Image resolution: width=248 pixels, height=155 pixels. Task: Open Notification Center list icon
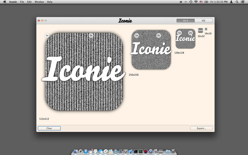pyautogui.click(x=243, y=2)
